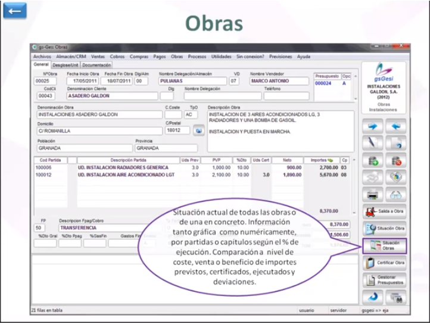The width and height of the screenshot is (430, 324).
Task: Click the CodCli field 00043
Action: pos(46,96)
